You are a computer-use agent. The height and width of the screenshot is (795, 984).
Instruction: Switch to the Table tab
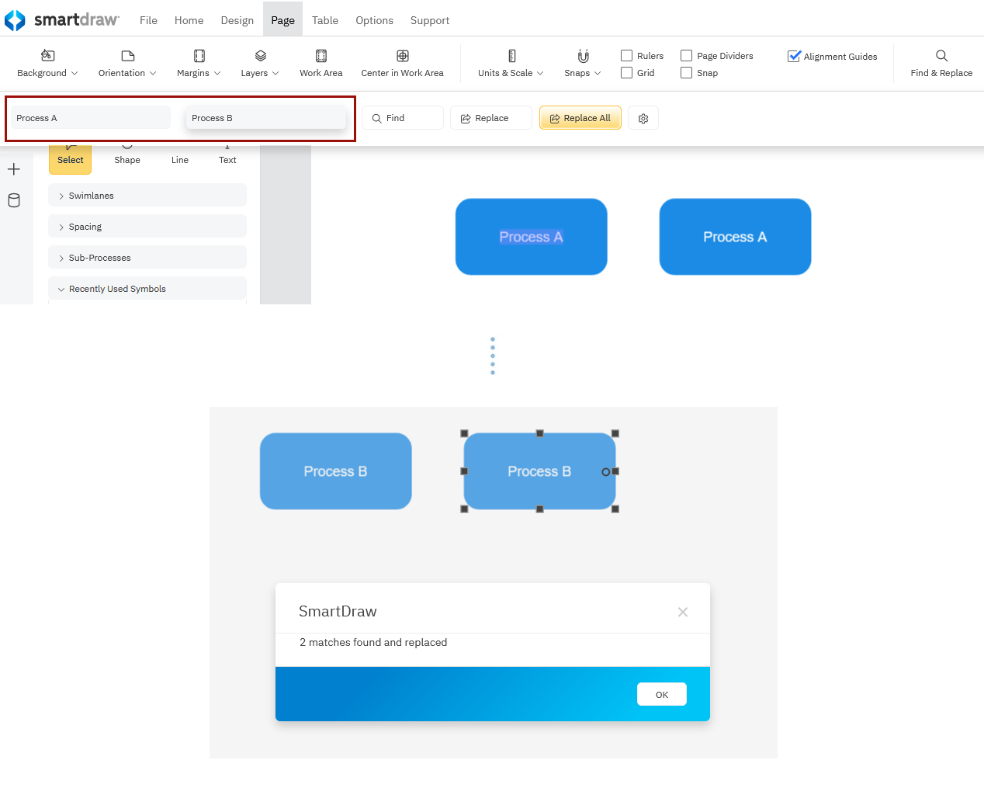point(324,20)
